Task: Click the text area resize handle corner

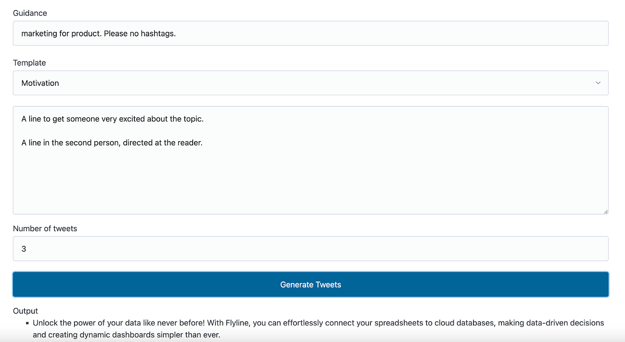Action: pos(606,211)
